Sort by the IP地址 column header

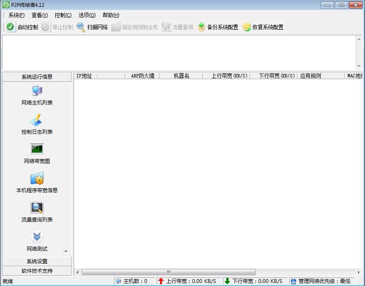click(99, 76)
